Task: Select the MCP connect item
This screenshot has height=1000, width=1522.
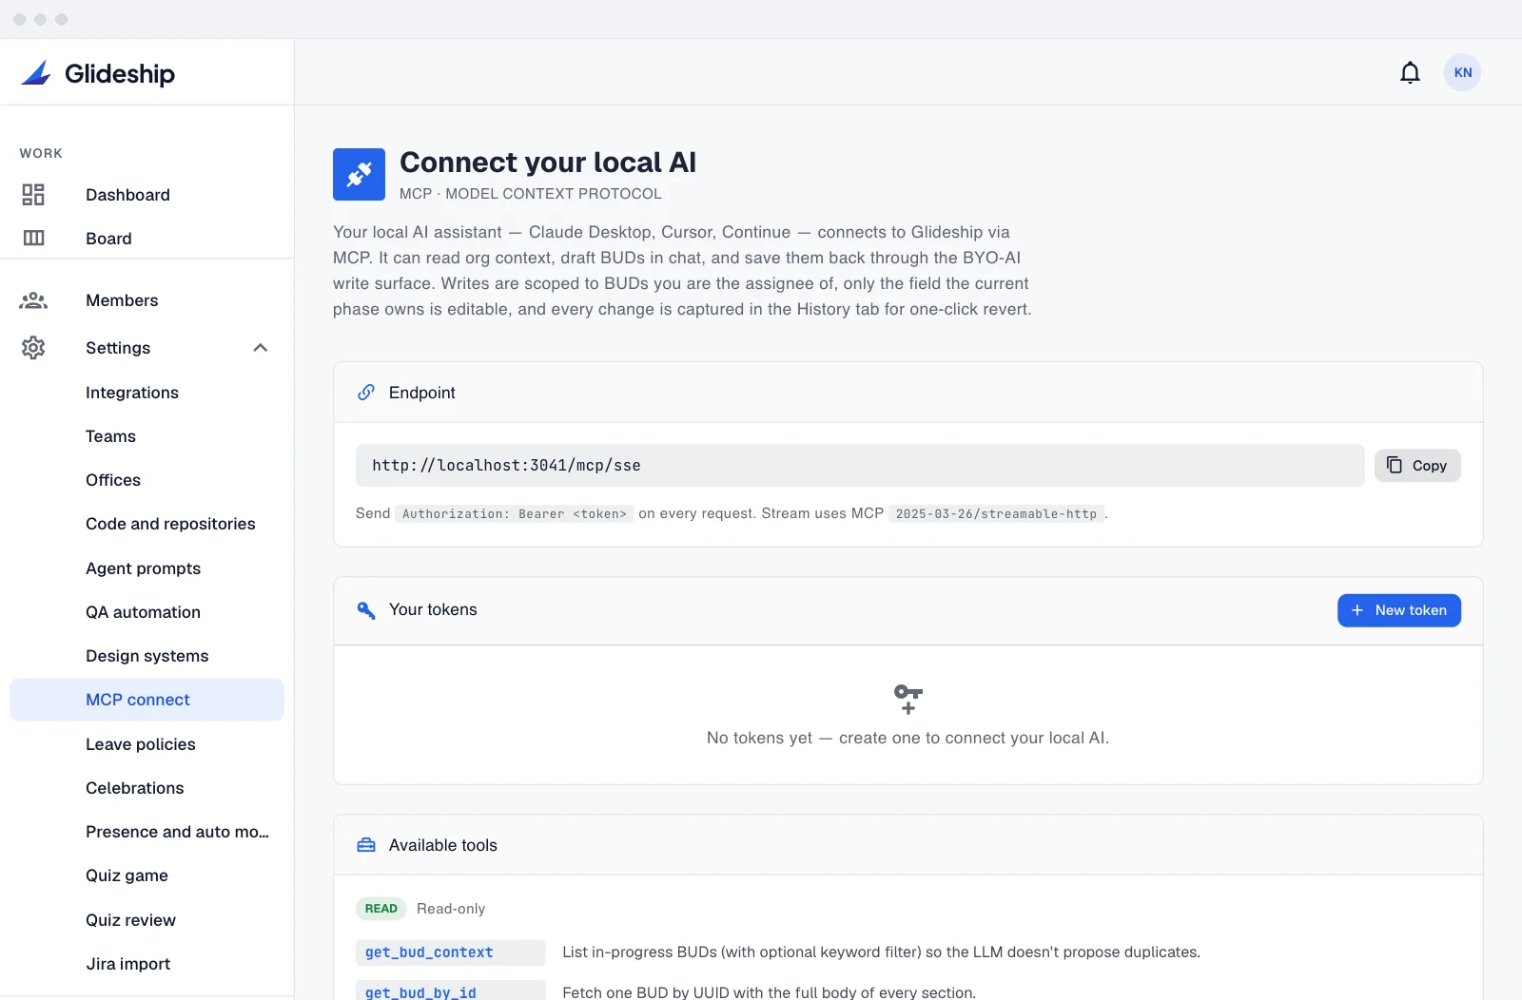Action: tap(146, 700)
